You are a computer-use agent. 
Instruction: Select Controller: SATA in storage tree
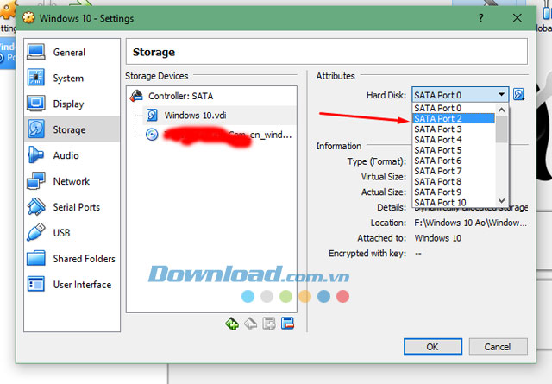click(212, 96)
